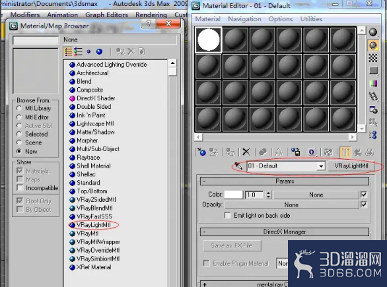Open Material menu in Material Editor
387x287 pixels.
point(208,19)
